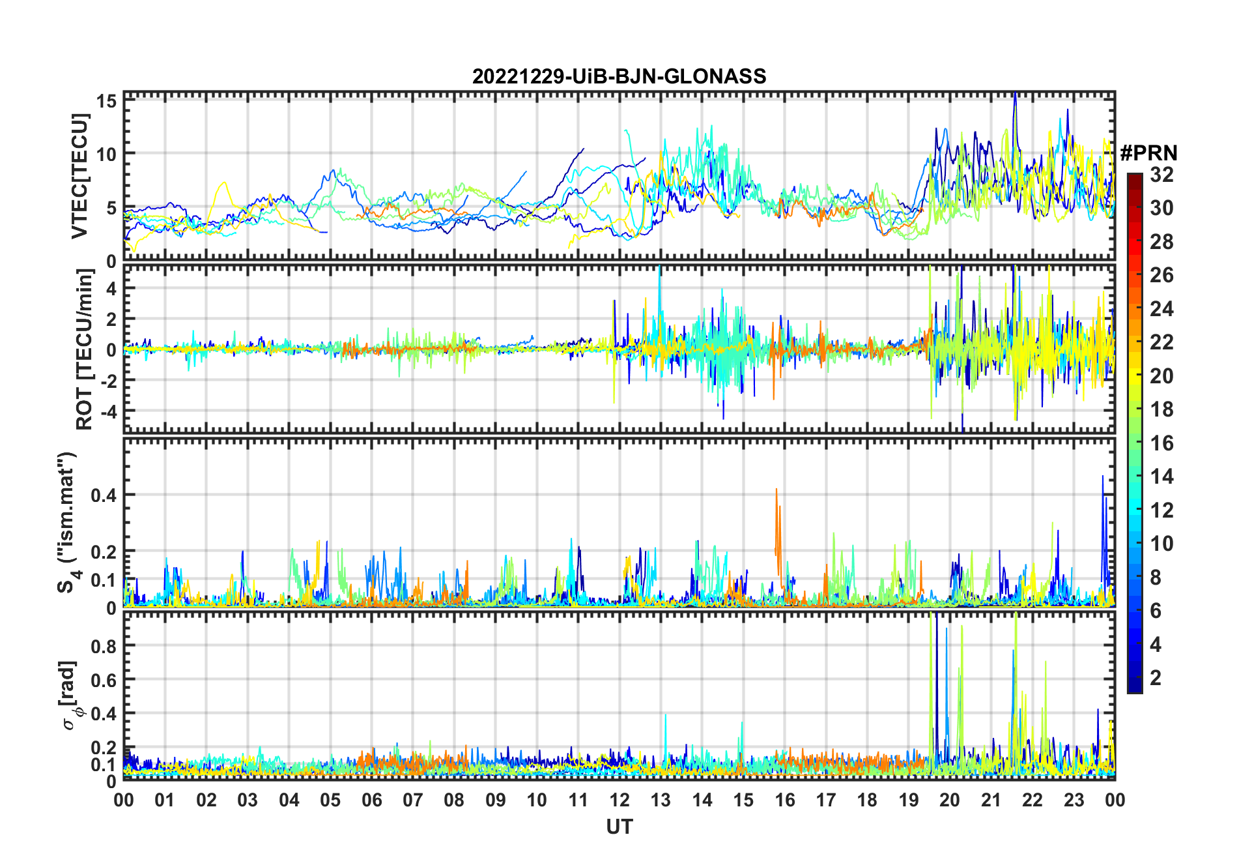Pick UT axis tick label 06
1239x867 pixels.
372,800
